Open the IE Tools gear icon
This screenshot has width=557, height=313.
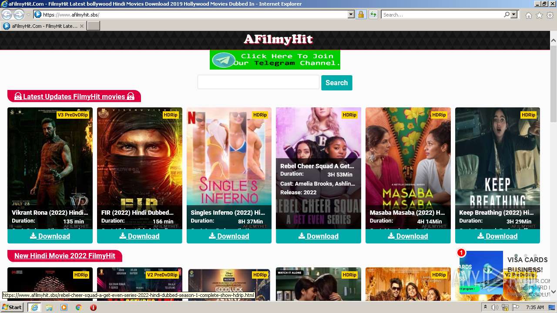550,15
